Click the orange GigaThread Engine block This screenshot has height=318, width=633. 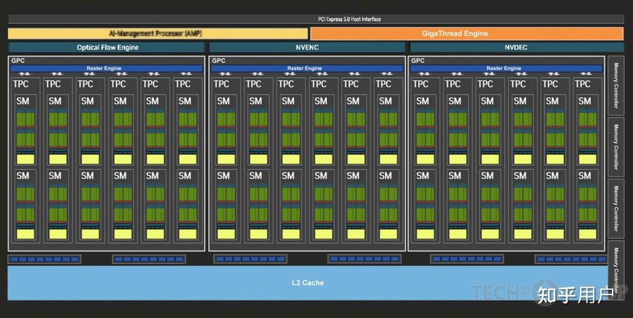point(467,34)
